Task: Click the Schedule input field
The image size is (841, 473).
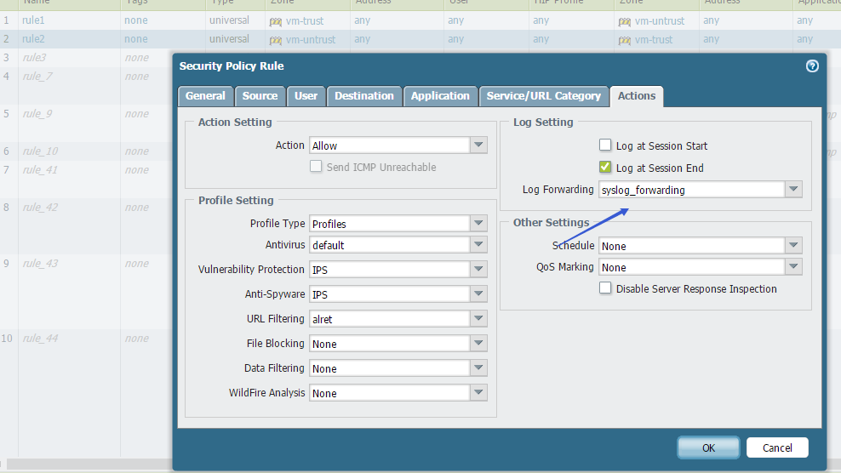Action: click(690, 246)
